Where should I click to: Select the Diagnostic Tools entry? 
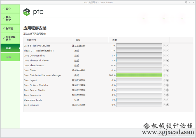click(33, 100)
